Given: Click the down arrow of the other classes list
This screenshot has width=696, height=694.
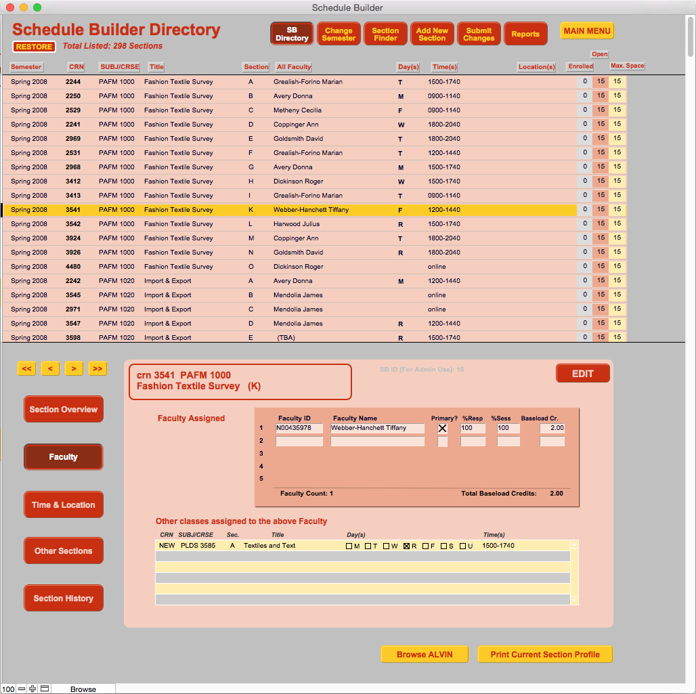Looking at the screenshot, I should coord(574,601).
